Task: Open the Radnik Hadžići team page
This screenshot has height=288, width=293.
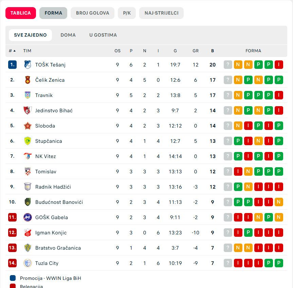Action: point(53,187)
